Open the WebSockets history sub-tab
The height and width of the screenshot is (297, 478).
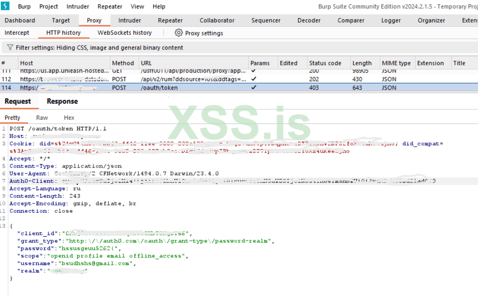pos(124,32)
